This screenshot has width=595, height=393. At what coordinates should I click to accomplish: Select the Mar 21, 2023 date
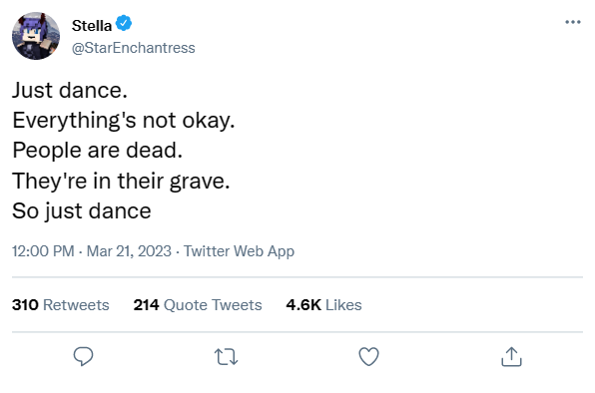tap(129, 251)
